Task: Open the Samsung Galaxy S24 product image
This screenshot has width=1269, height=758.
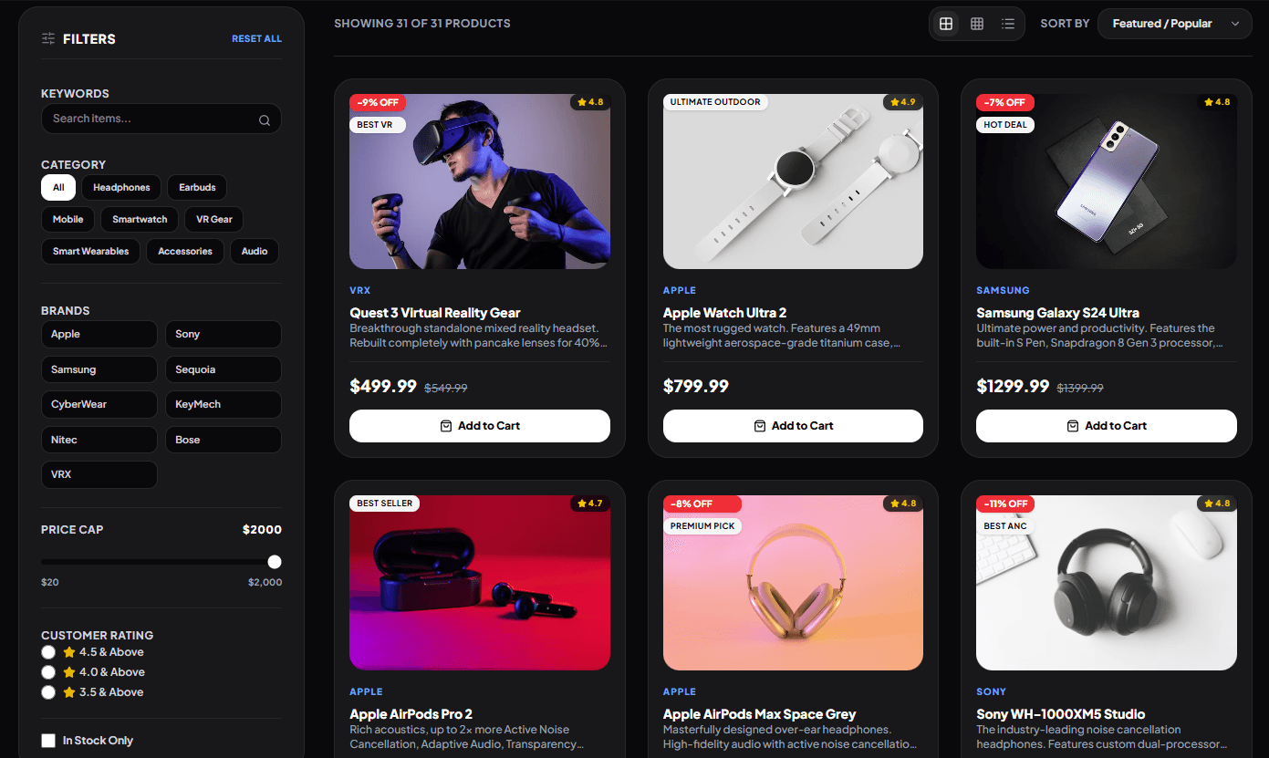Action: point(1107,182)
